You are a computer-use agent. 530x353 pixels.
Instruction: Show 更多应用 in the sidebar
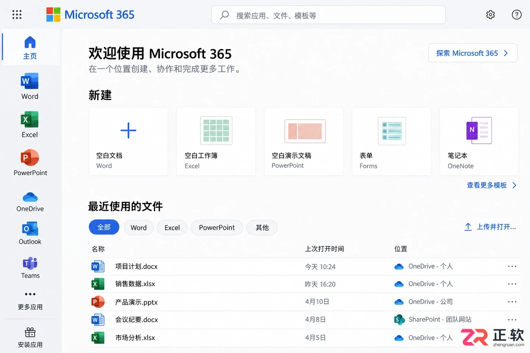(x=30, y=301)
